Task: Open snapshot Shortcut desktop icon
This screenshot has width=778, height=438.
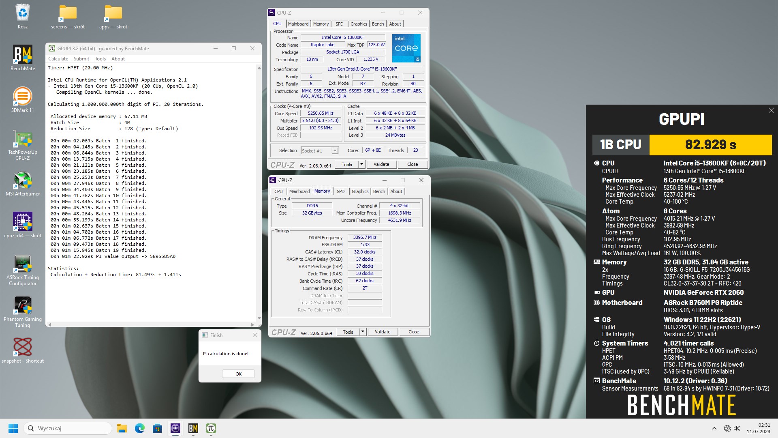Action: (x=23, y=350)
